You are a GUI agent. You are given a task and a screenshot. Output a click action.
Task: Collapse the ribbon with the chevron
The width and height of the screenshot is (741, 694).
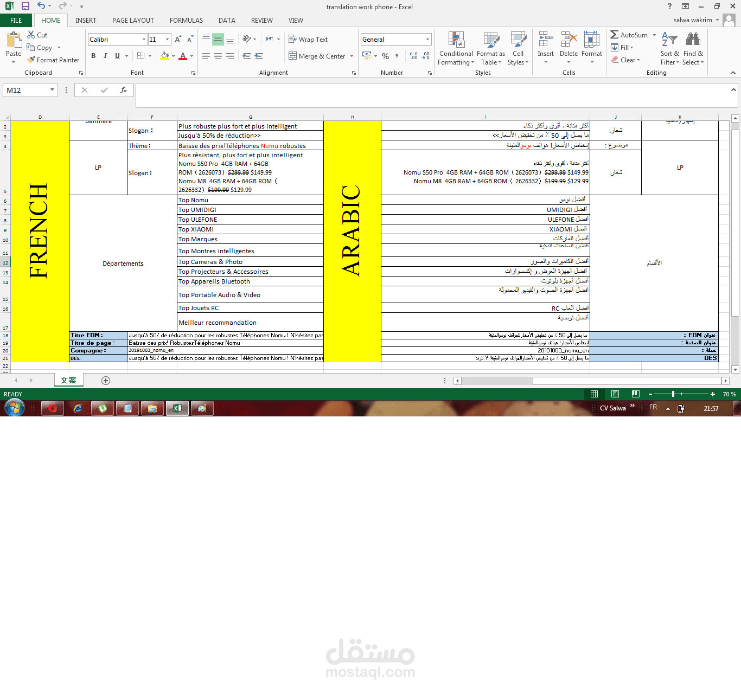tap(733, 73)
